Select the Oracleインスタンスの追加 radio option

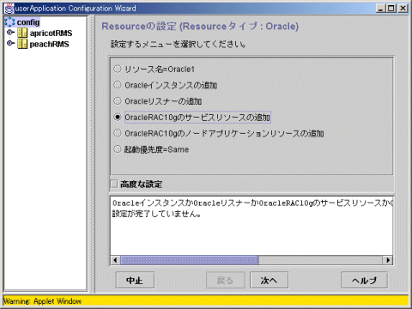click(118, 85)
